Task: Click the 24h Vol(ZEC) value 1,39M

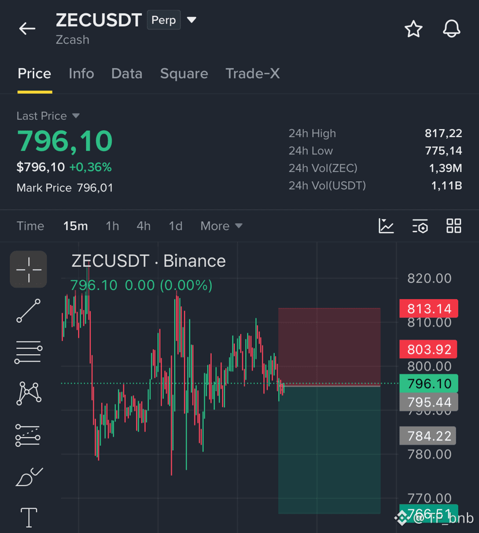Action: (445, 168)
